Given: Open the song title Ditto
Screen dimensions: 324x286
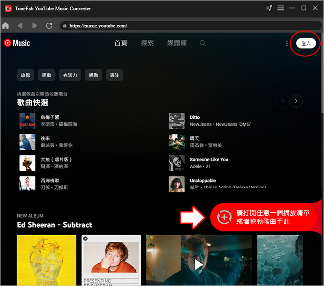Looking at the screenshot, I should pos(195,117).
